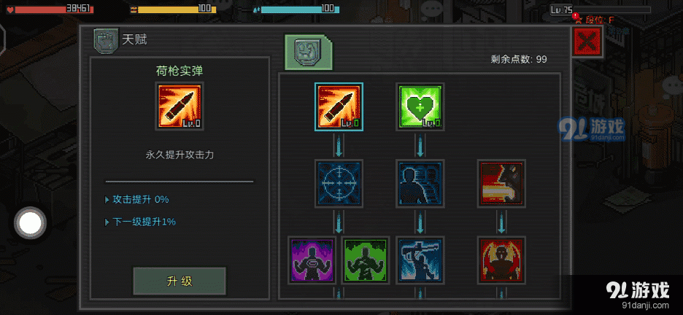Select the red winged figure talent

point(501,260)
